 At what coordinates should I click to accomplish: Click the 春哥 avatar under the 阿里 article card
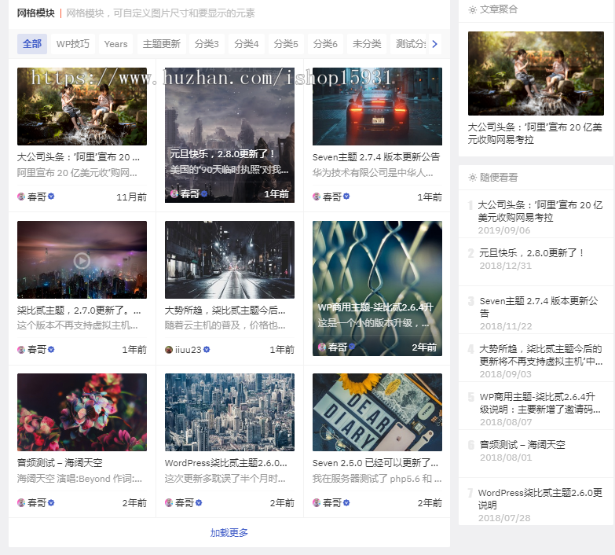coord(21,197)
